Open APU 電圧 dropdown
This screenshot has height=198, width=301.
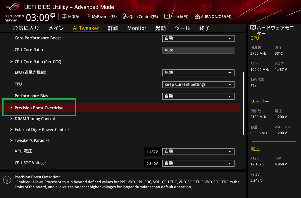coord(198,152)
